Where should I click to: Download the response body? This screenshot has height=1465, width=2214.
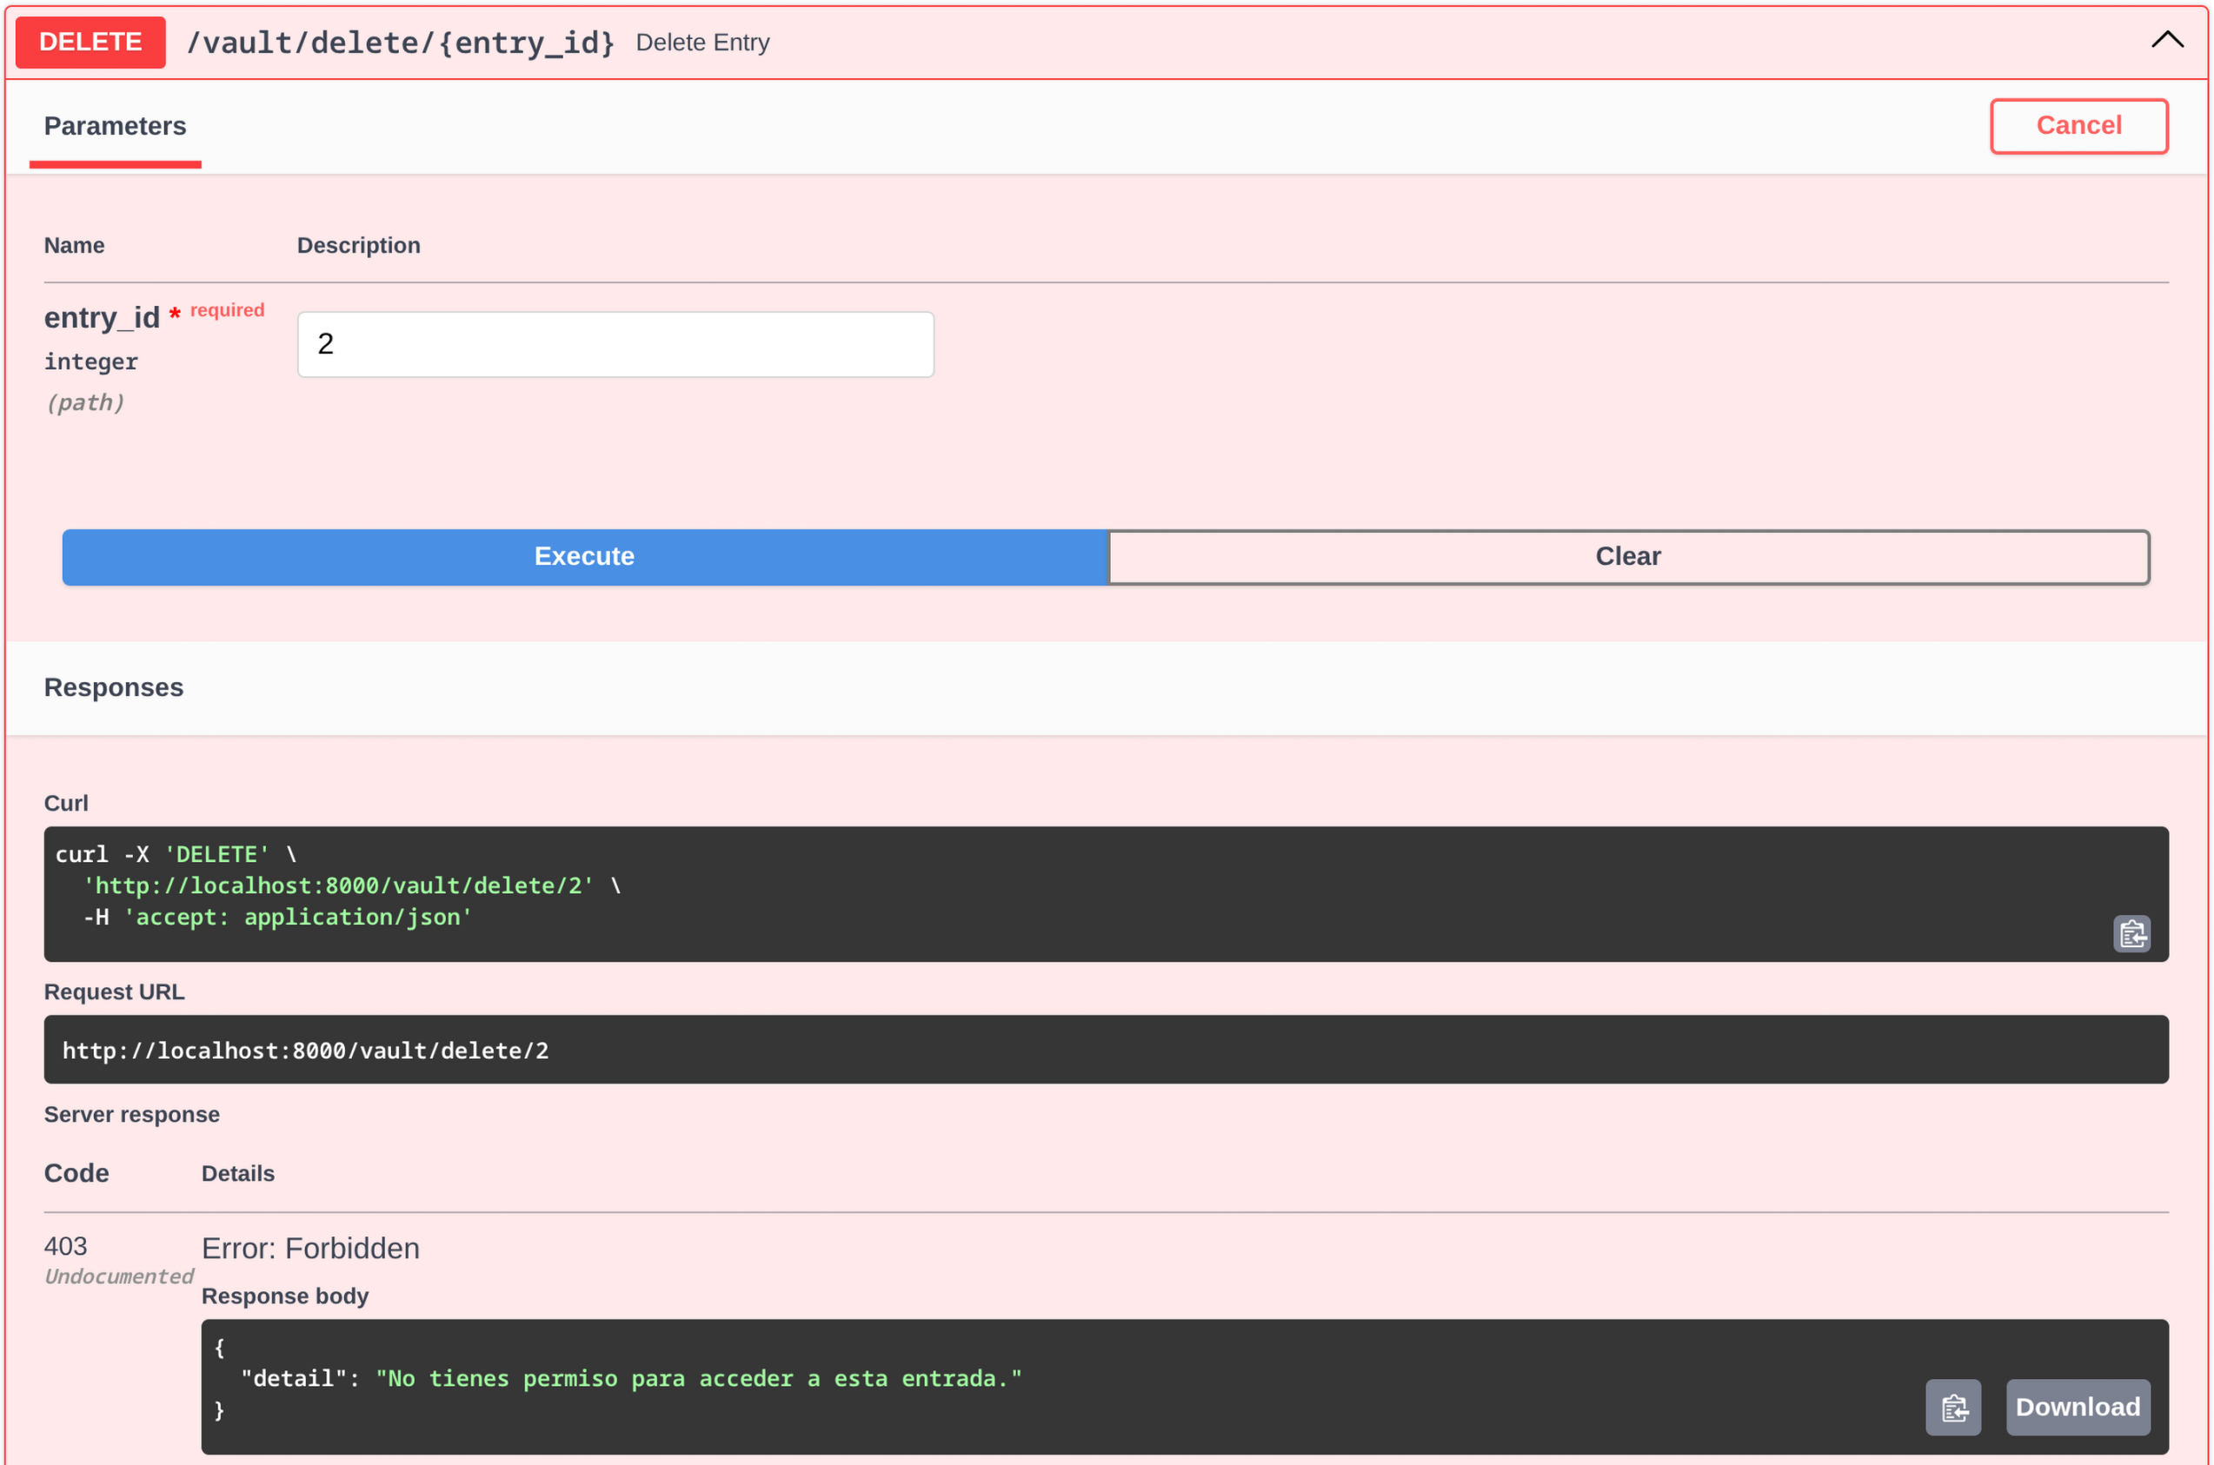(x=2078, y=1407)
